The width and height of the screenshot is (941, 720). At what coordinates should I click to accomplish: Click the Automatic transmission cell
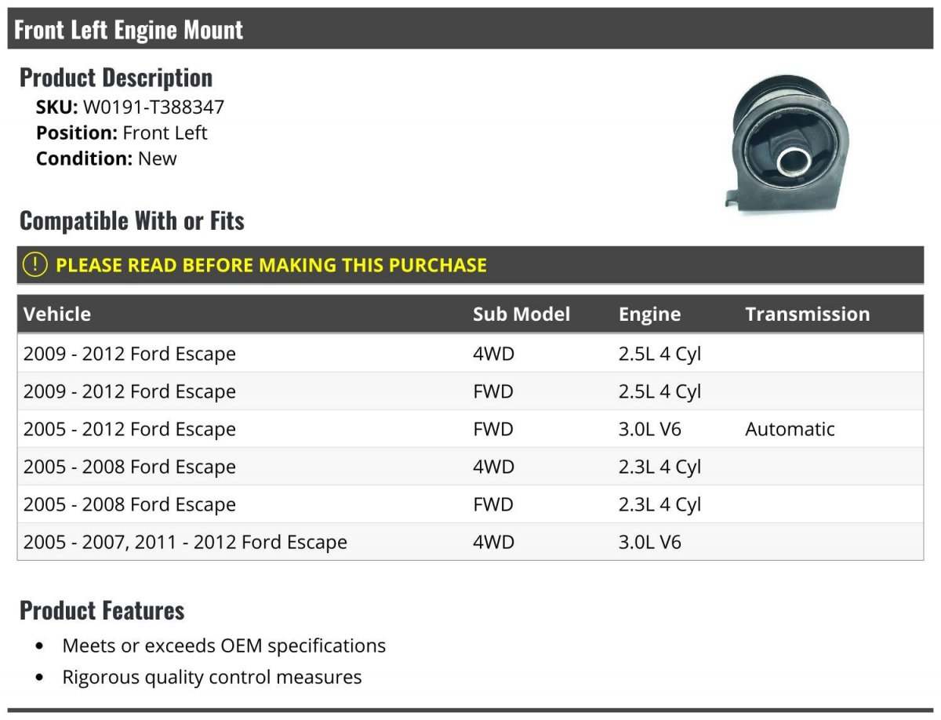pos(790,429)
